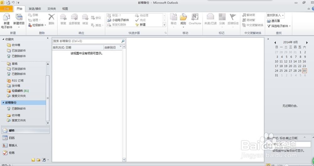Image resolution: width=314 pixels, height=166 pixels.
Task: Click the Folder List icon in navigation bottom
Action: (38, 160)
